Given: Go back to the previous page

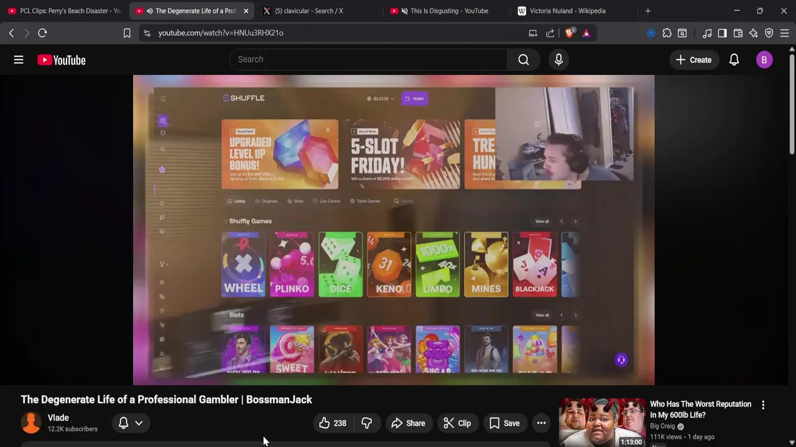Looking at the screenshot, I should click(x=11, y=33).
